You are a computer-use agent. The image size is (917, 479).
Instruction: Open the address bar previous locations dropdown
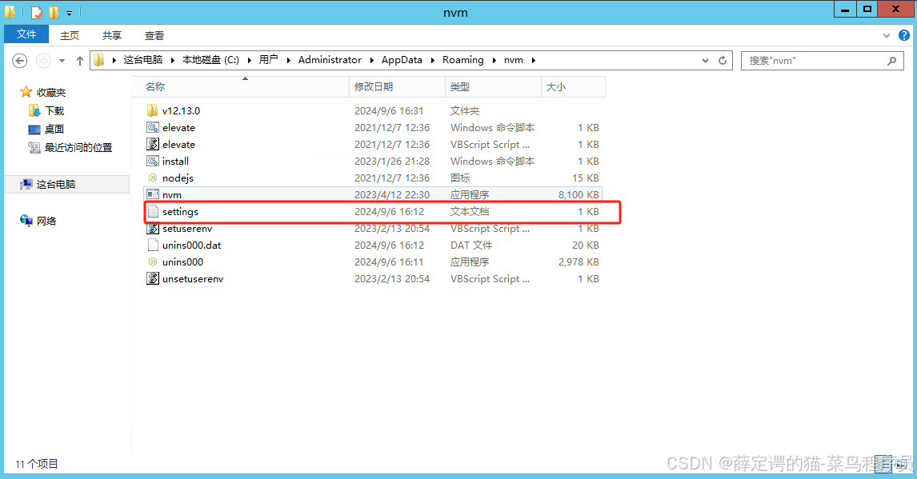point(704,60)
